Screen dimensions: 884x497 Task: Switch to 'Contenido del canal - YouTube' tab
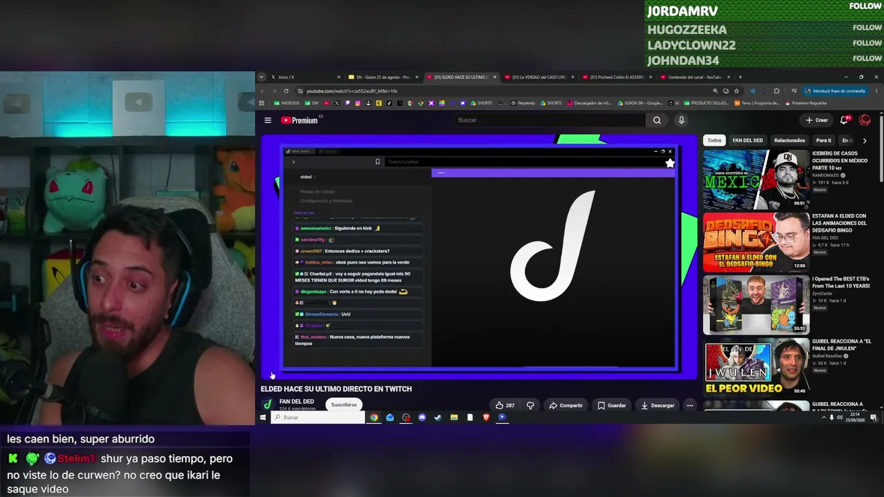click(694, 77)
